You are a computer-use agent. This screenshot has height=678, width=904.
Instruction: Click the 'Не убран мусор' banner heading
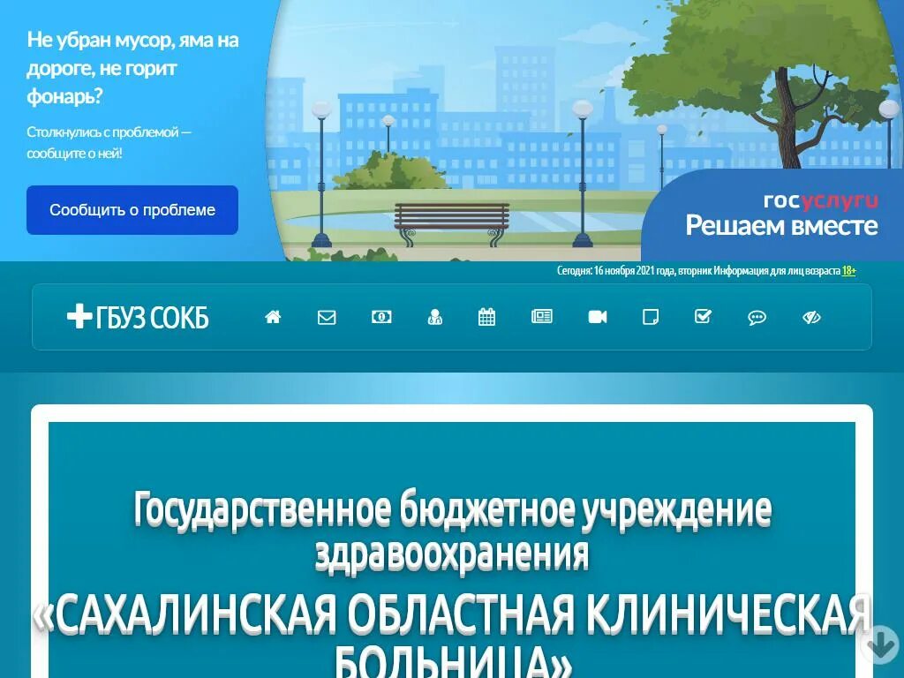[132, 67]
